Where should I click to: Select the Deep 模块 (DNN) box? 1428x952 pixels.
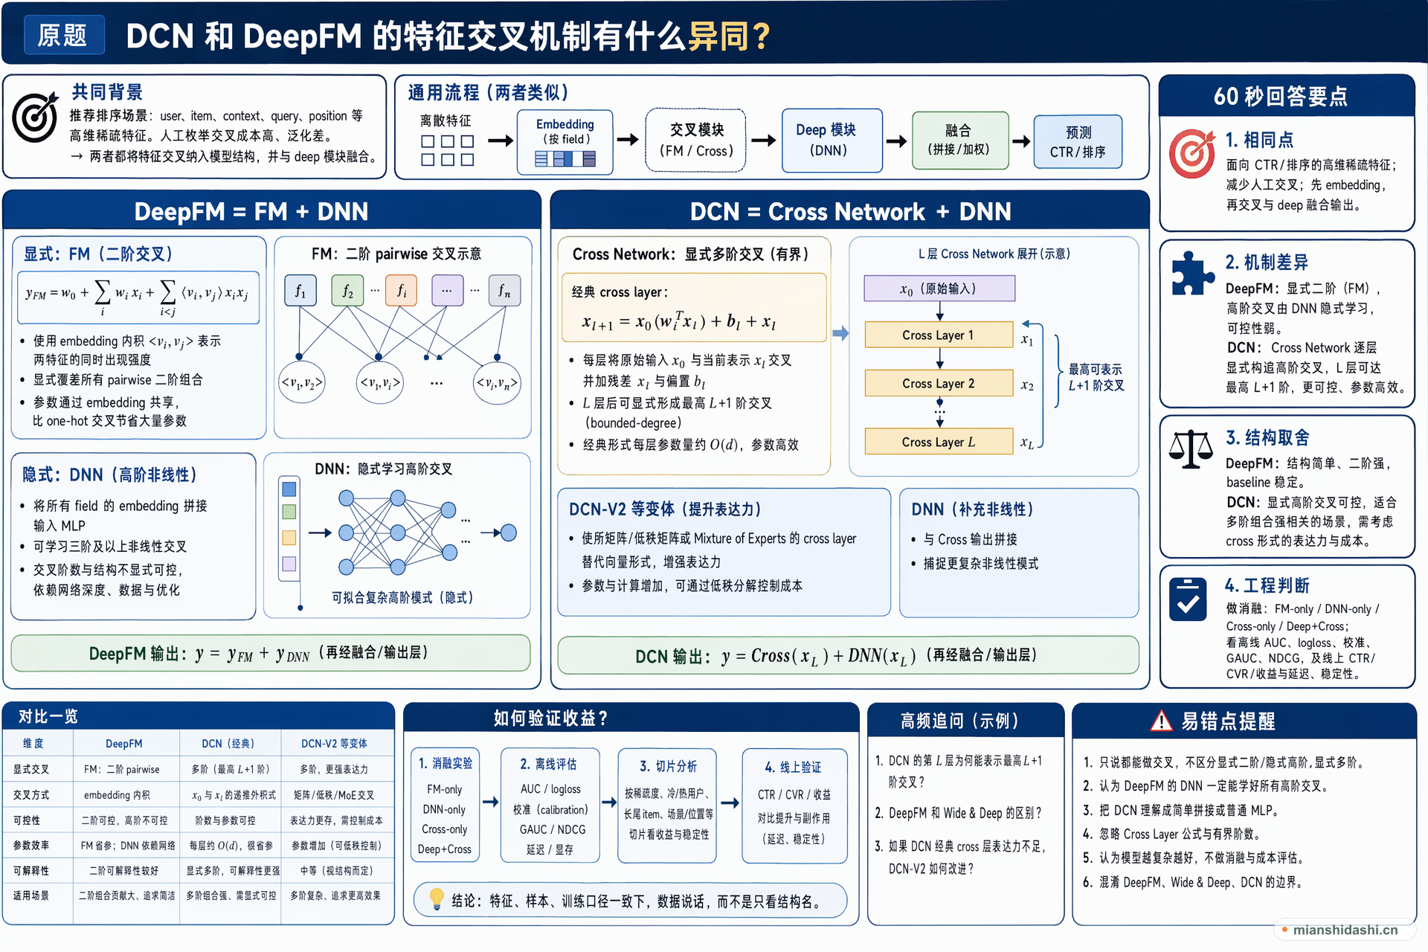tap(832, 140)
